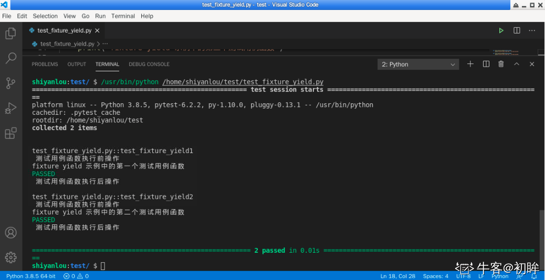Open file path link in terminal command
Screen dimensions: 545x280
click(243, 82)
